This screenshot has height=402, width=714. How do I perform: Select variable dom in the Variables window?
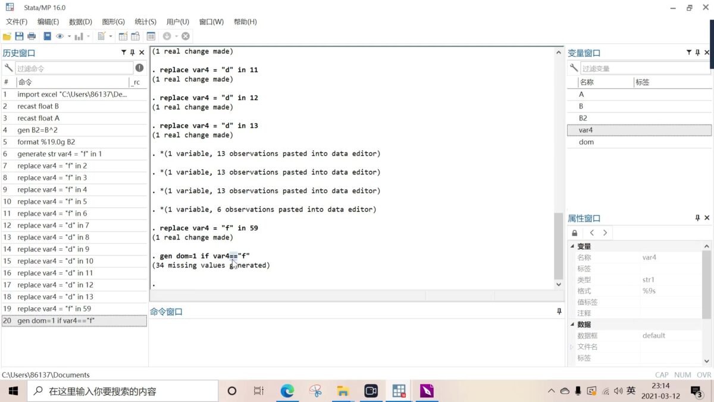click(x=639, y=142)
